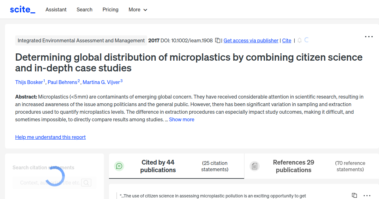Click the references document icon
The width and height of the screenshot is (379, 199).
point(255,166)
